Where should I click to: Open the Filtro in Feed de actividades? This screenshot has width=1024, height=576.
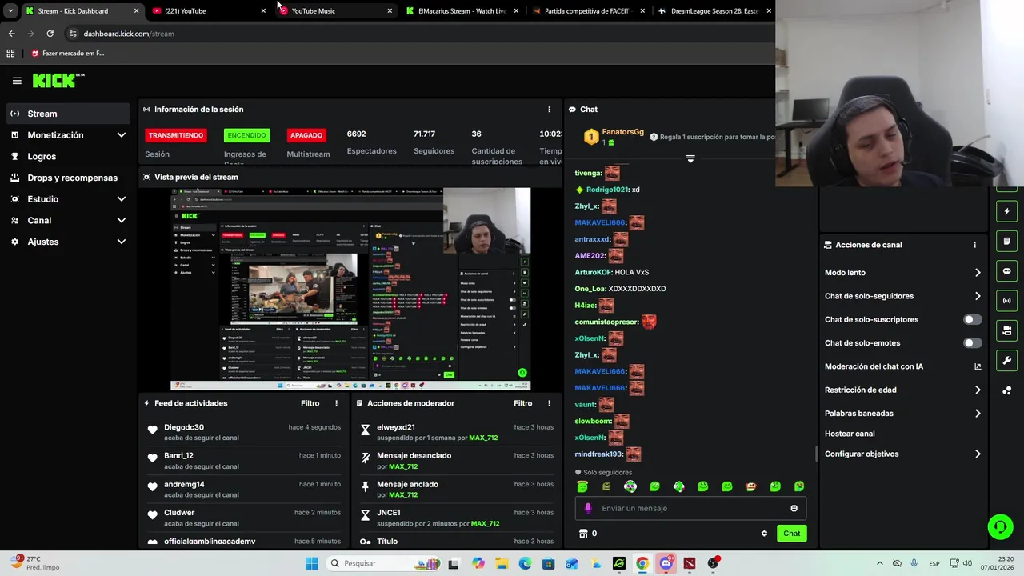point(310,403)
